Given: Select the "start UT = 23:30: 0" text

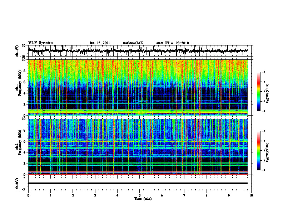Looking at the screenshot, I should pos(173,43).
